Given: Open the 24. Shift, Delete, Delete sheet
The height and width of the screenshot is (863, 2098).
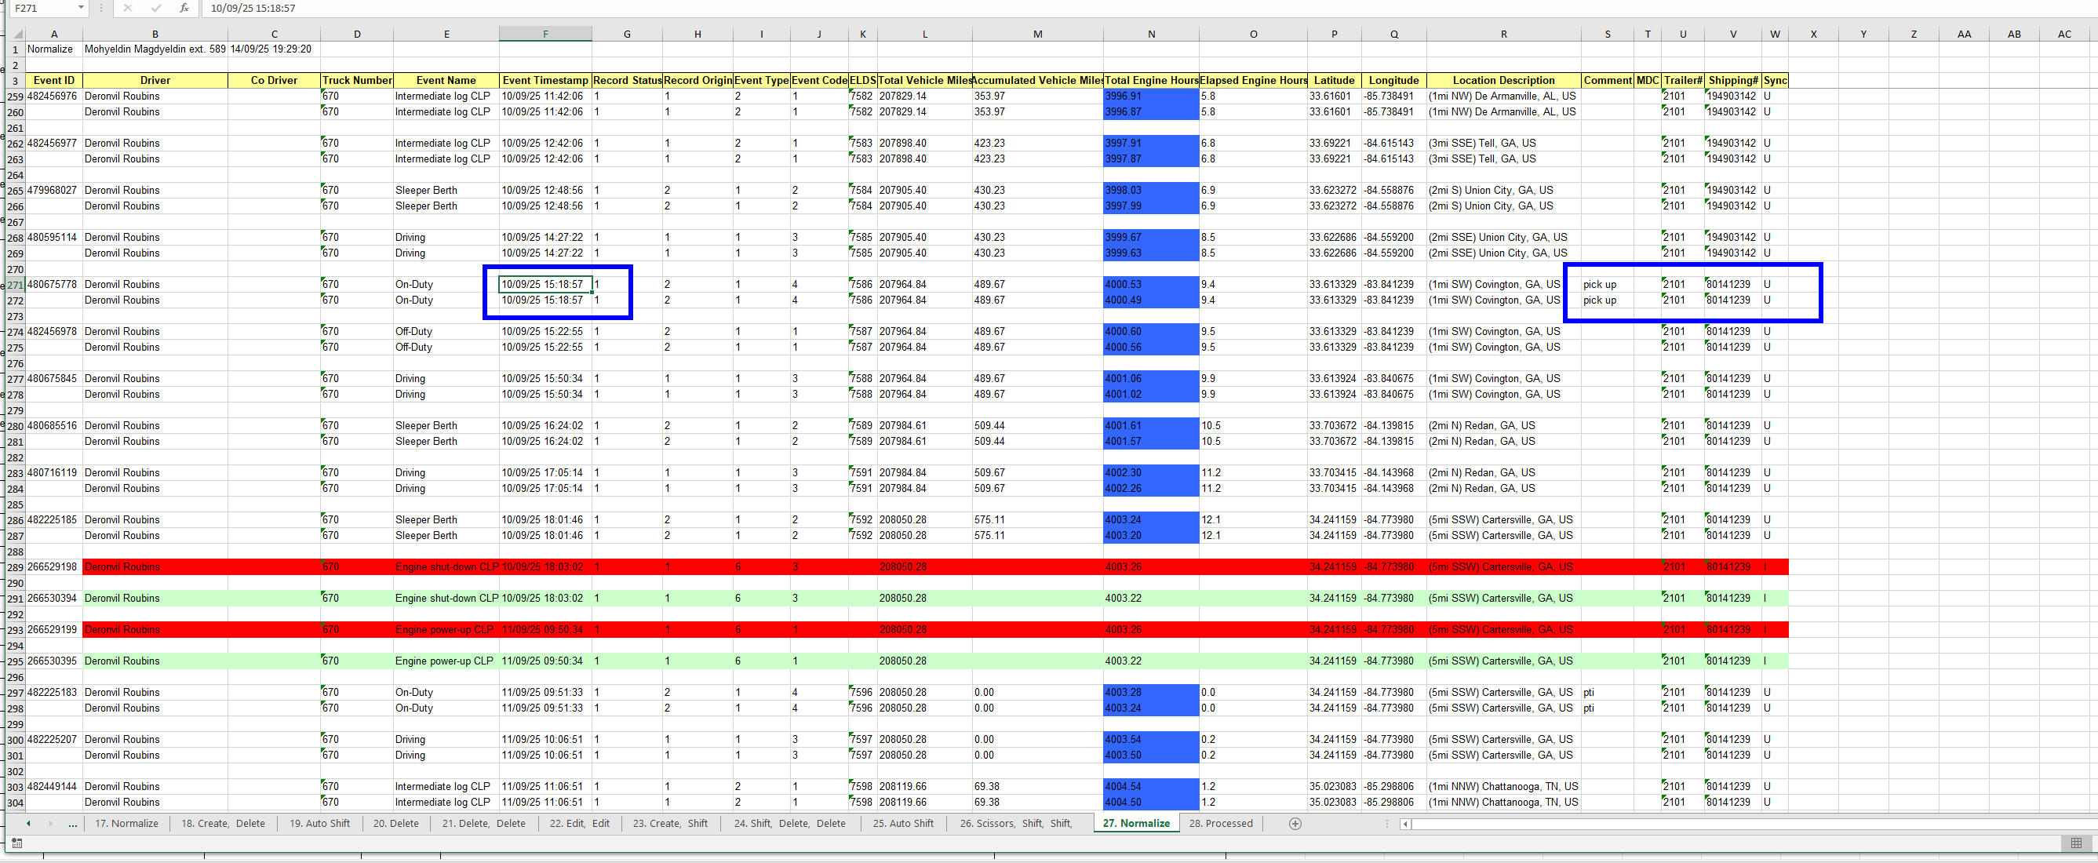Looking at the screenshot, I should [x=790, y=823].
